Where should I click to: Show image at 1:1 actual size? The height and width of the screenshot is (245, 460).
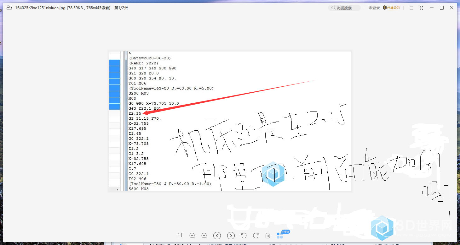[x=180, y=235]
